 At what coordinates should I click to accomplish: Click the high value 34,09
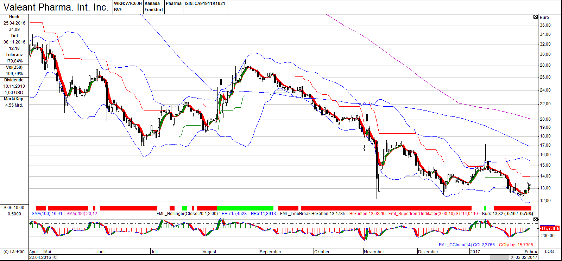click(14, 29)
